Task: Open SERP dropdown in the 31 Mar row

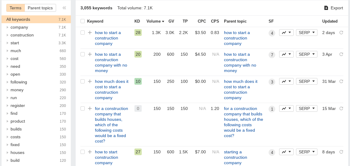Action: point(307,81)
